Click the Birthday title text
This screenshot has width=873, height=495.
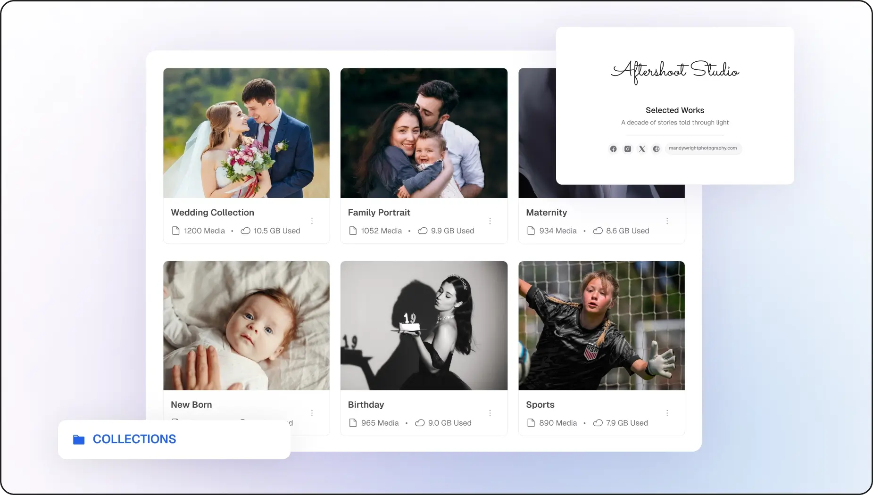(366, 405)
